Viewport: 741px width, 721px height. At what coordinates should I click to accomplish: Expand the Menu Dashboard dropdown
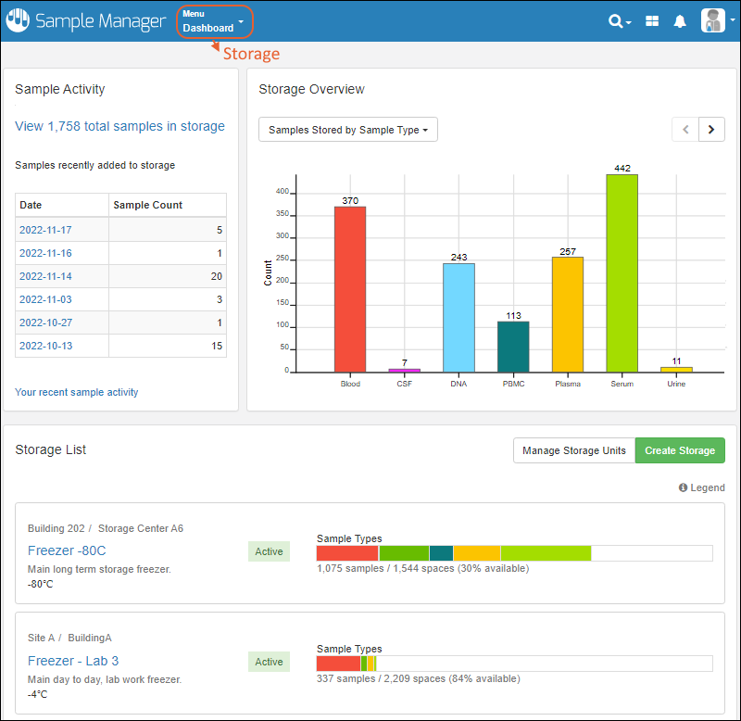tap(214, 21)
